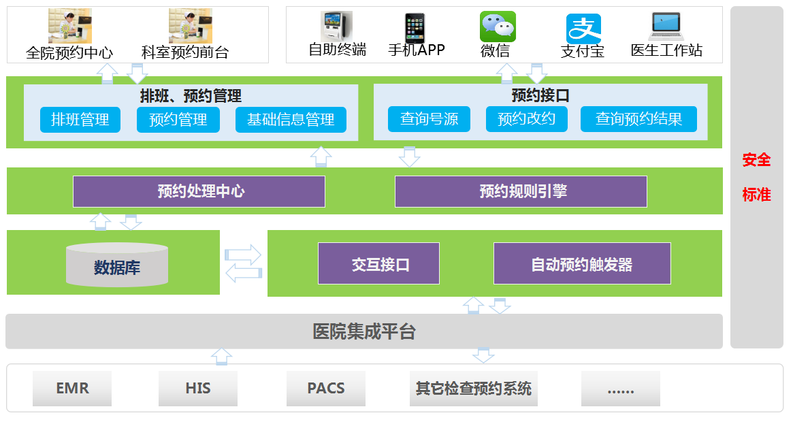Click the 医生工作站 label
793x424 pixels.
coord(666,50)
